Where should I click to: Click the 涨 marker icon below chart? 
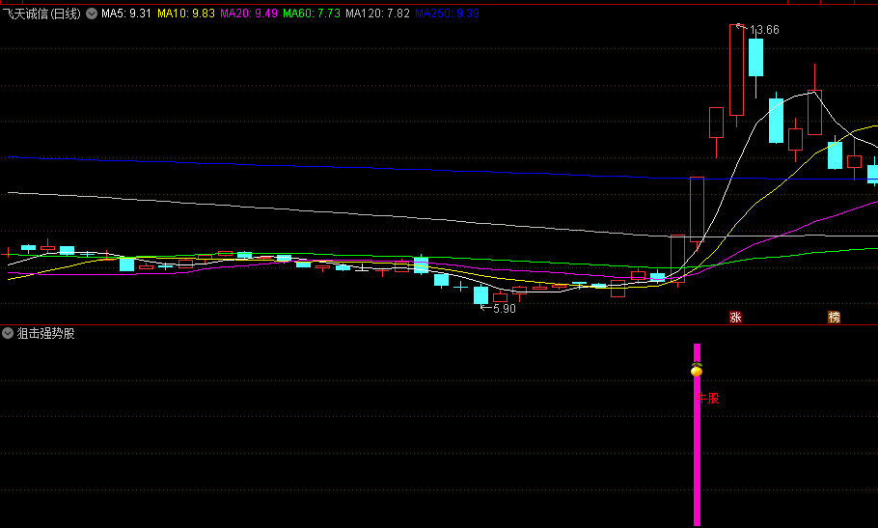(x=736, y=317)
